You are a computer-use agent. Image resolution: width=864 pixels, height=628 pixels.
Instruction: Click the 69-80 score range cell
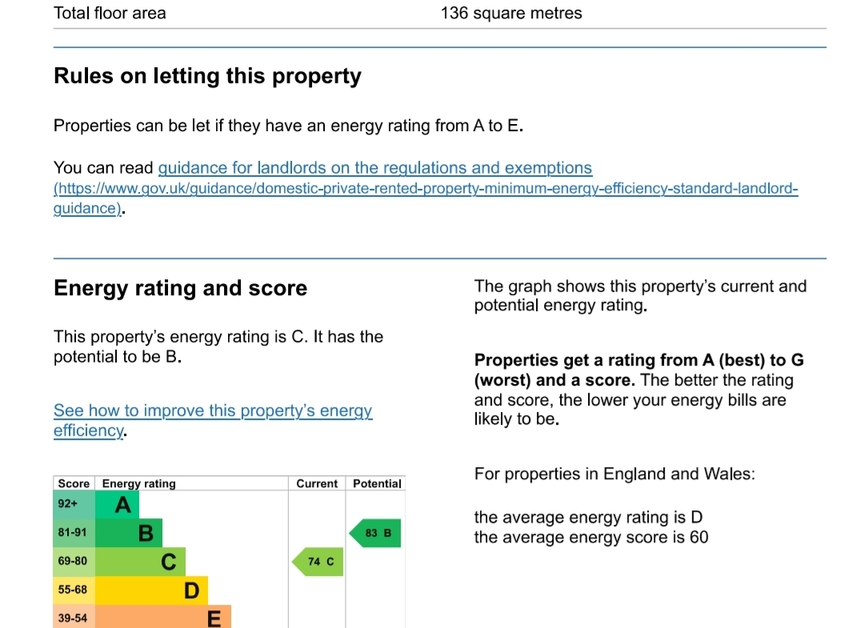(x=74, y=562)
